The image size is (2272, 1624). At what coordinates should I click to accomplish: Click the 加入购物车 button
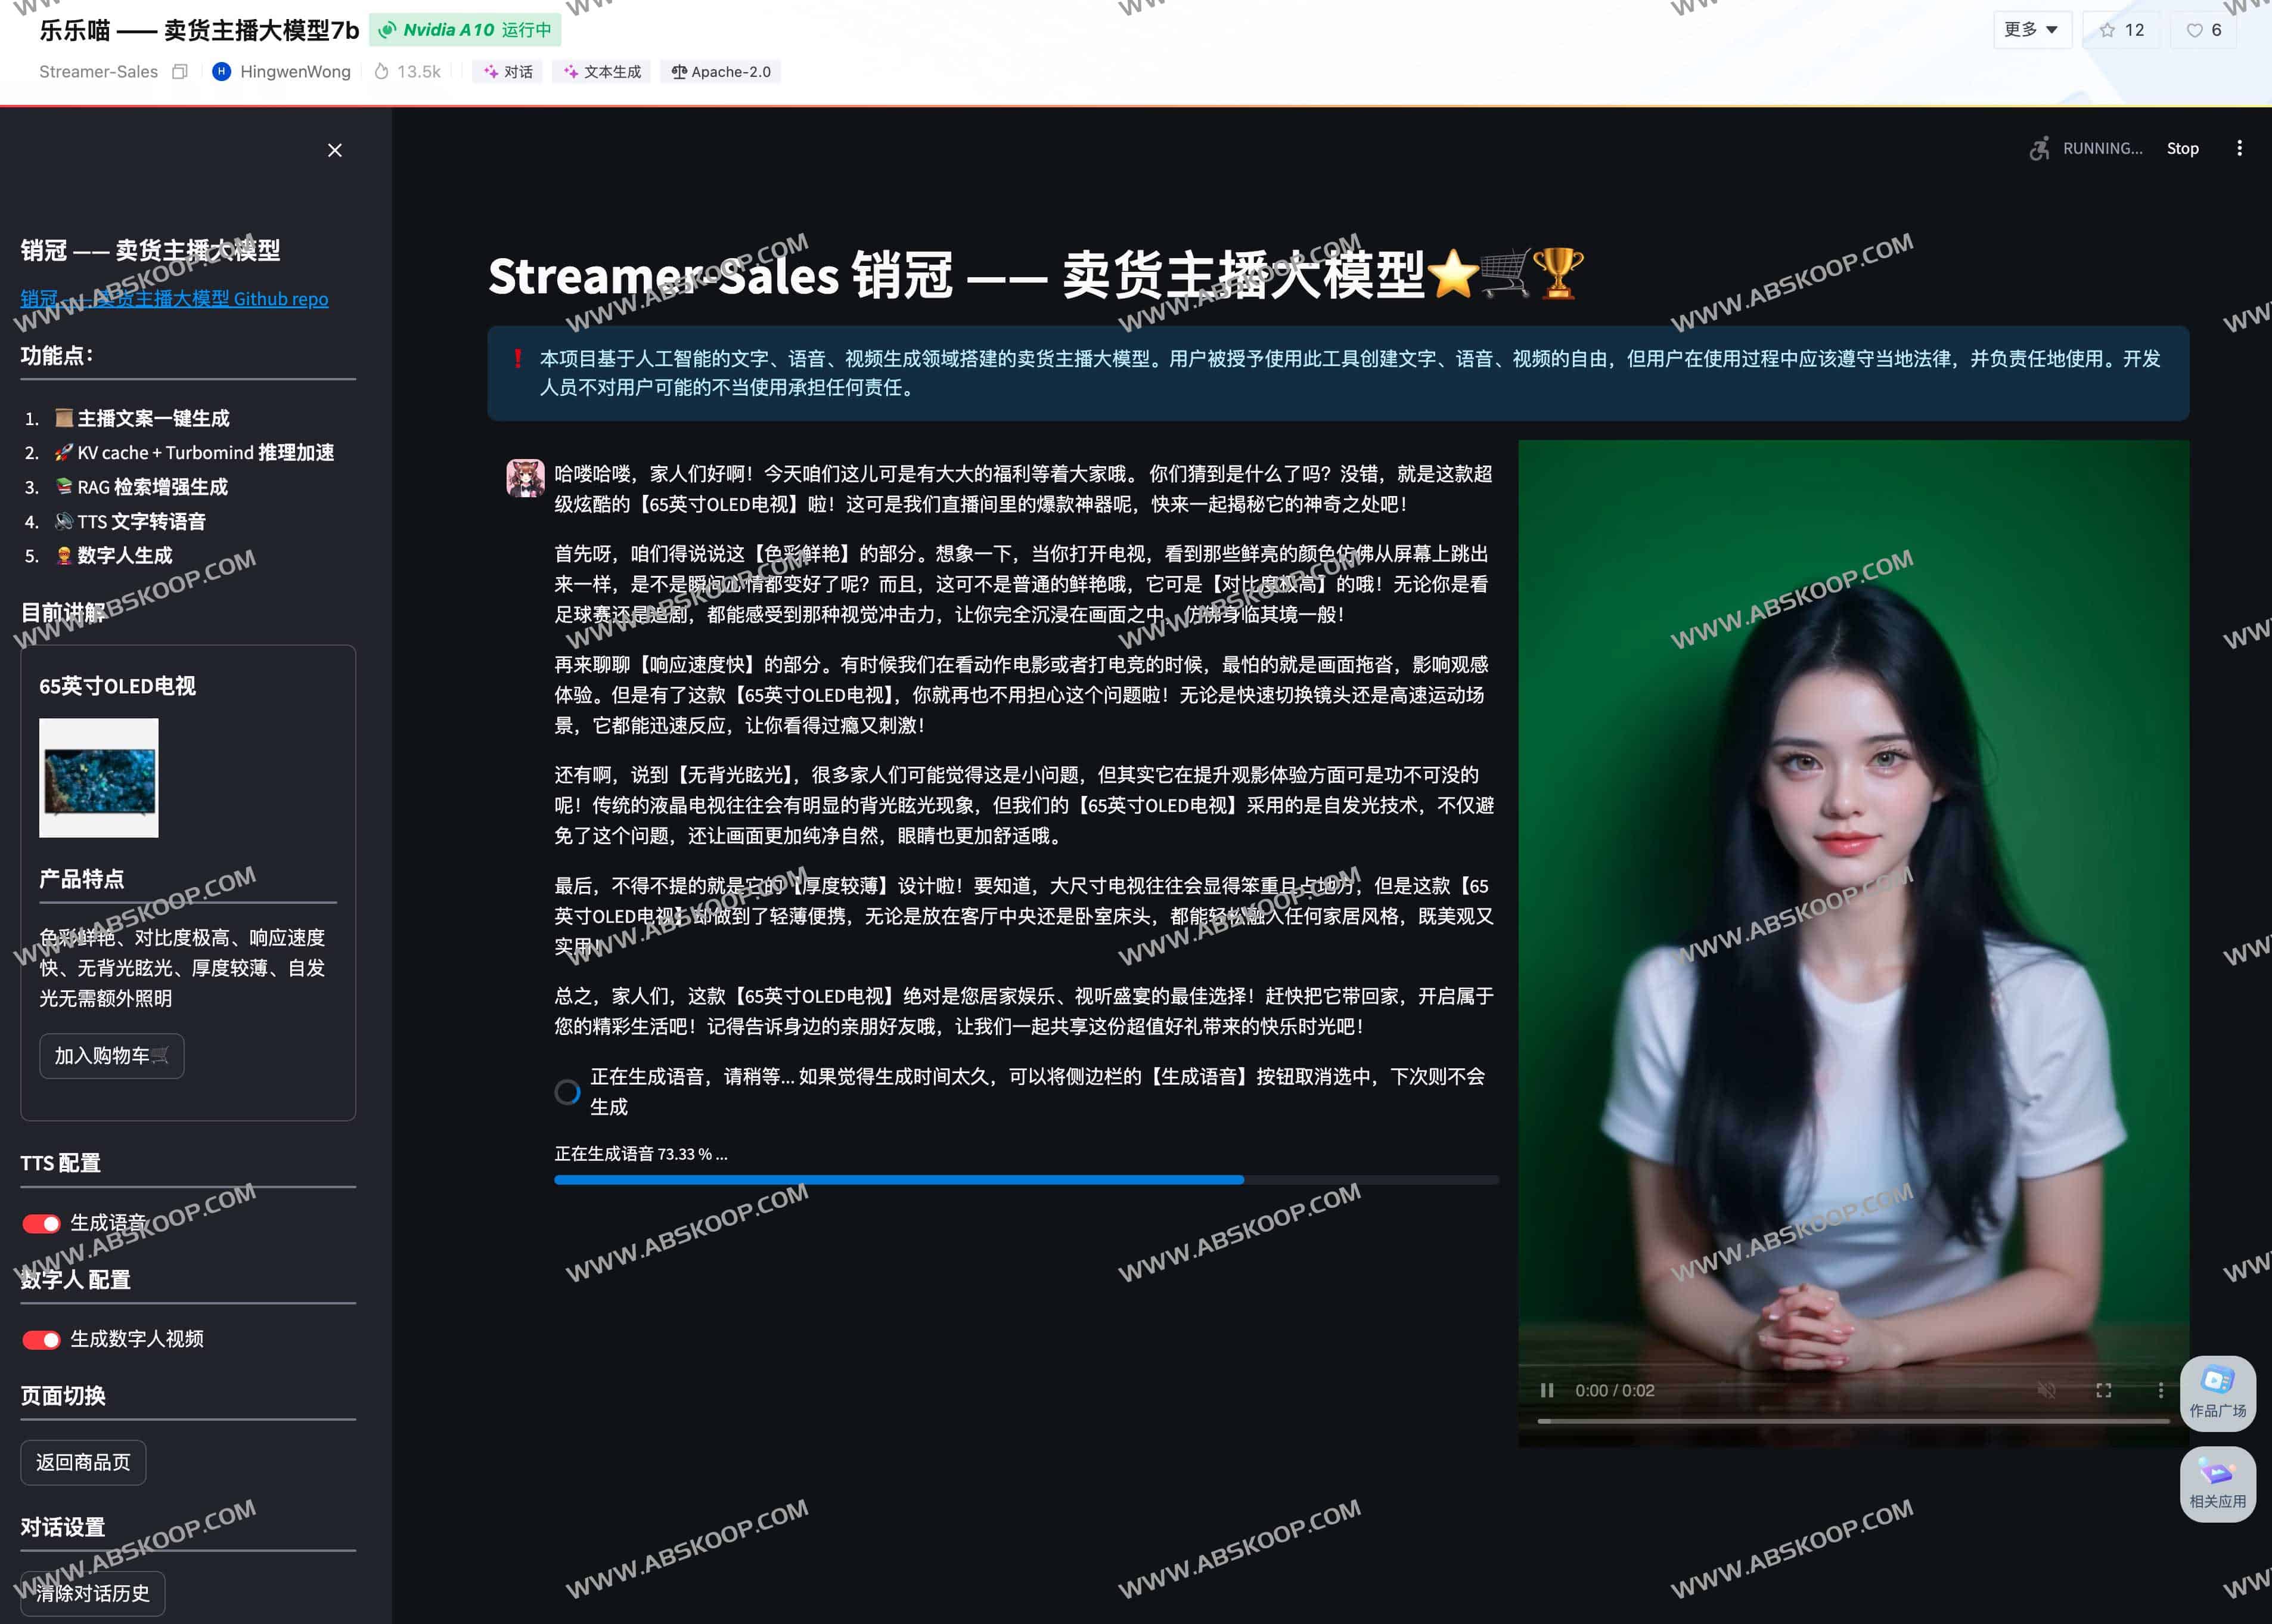tap(111, 1055)
